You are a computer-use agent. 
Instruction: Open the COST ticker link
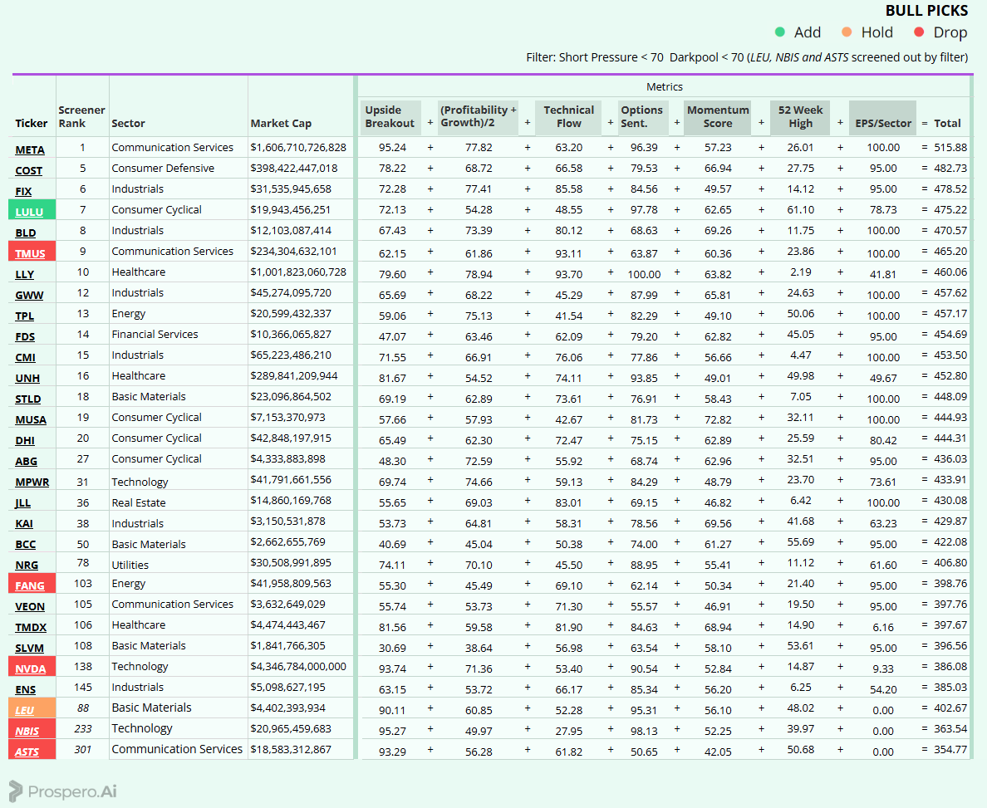[x=29, y=170]
